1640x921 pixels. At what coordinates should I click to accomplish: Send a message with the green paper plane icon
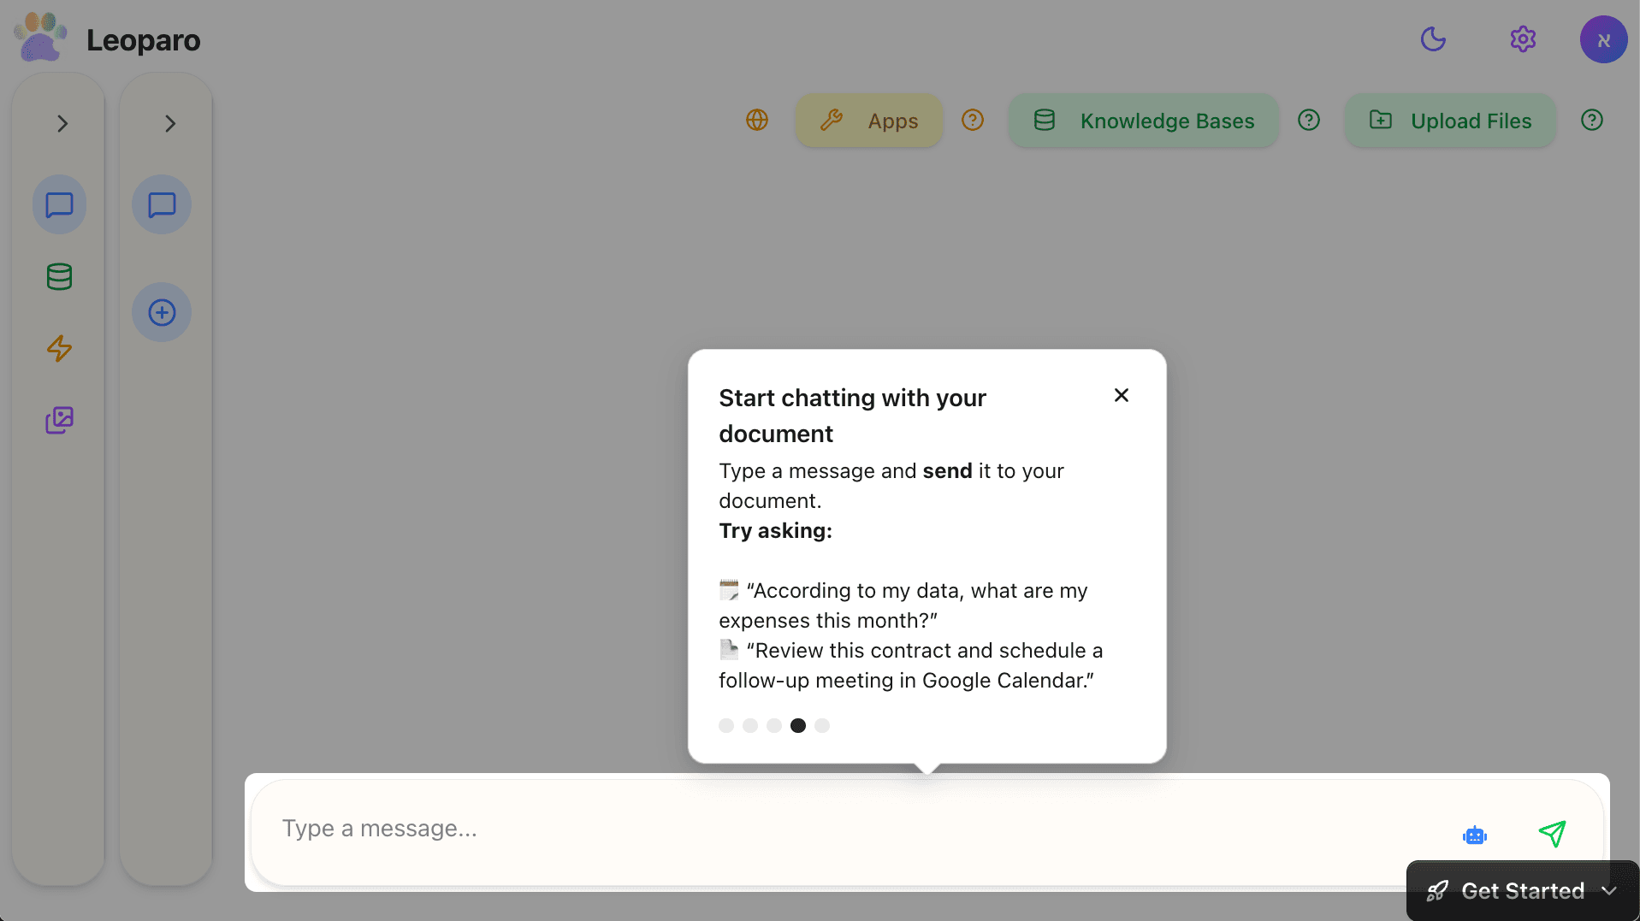(1553, 834)
